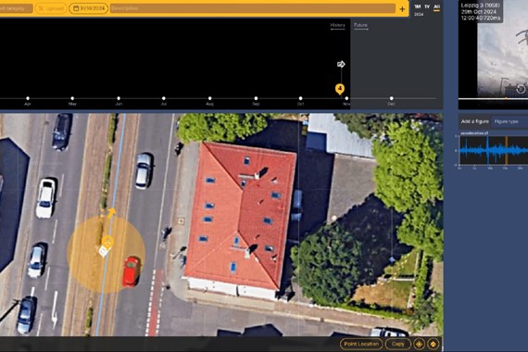Open the Figure type dropdown

click(509, 121)
